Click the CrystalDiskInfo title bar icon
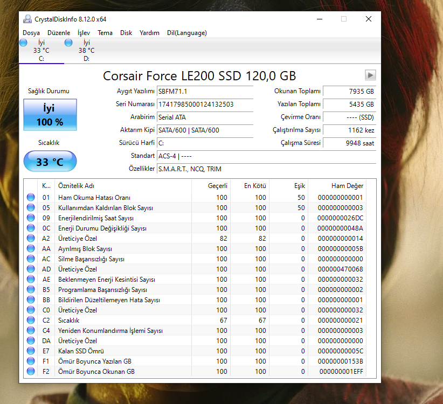Viewport: 443px width, 404px height. click(x=27, y=19)
